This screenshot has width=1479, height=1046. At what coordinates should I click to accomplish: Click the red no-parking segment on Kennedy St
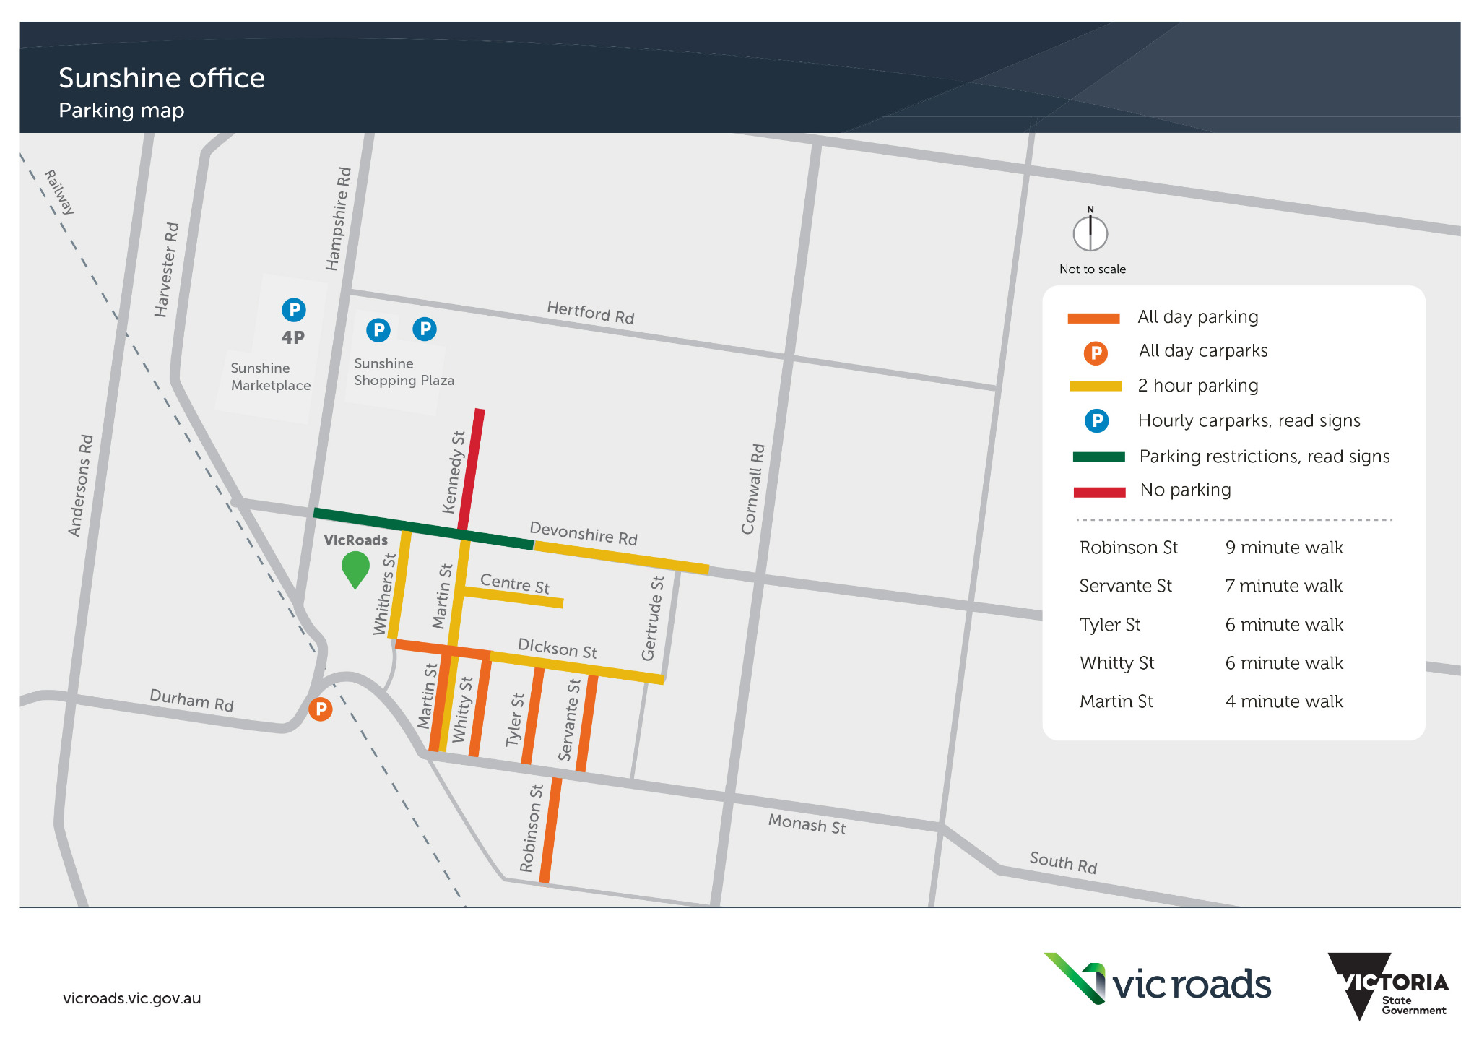[x=471, y=469]
